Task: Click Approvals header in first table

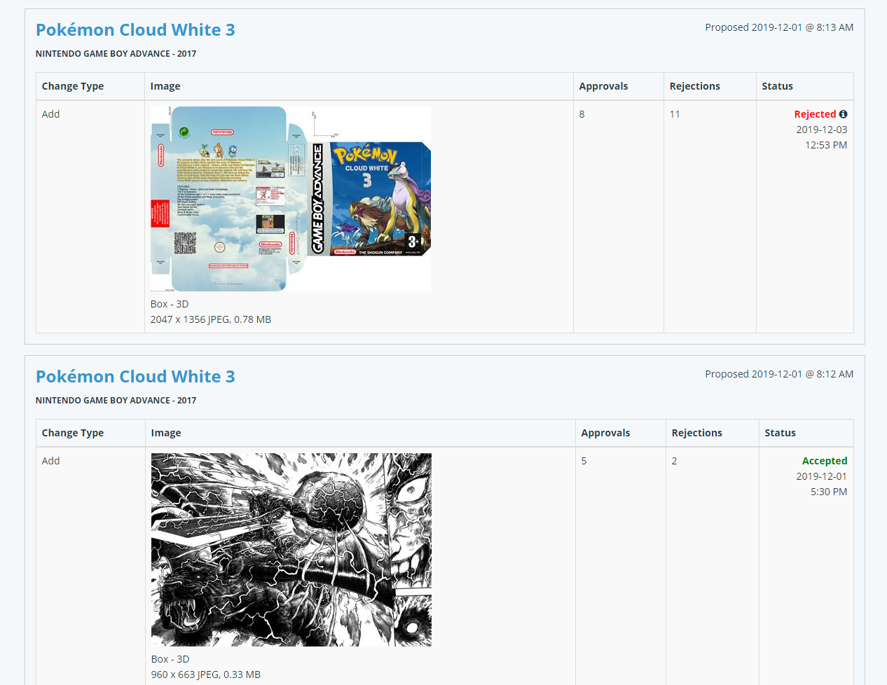Action: pyautogui.click(x=603, y=86)
